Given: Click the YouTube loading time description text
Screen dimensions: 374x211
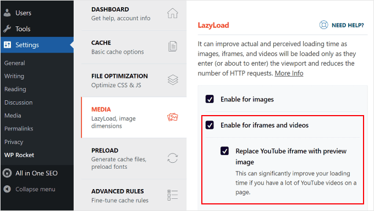Looking at the screenshot, I should coord(296,183).
